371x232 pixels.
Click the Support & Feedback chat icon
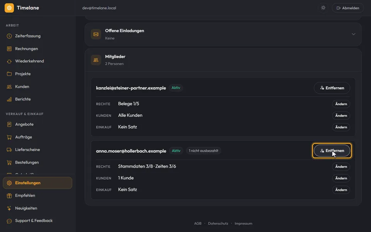9,221
